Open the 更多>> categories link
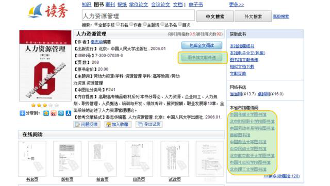 [x=237, y=5]
